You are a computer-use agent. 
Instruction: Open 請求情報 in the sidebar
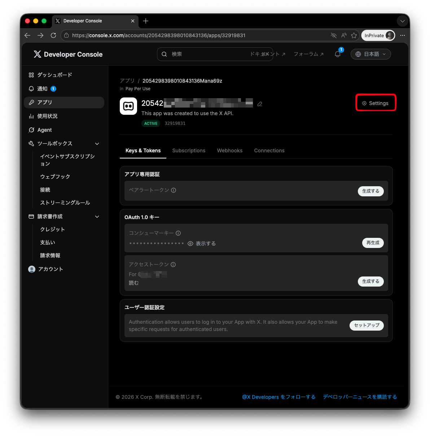[50, 256]
